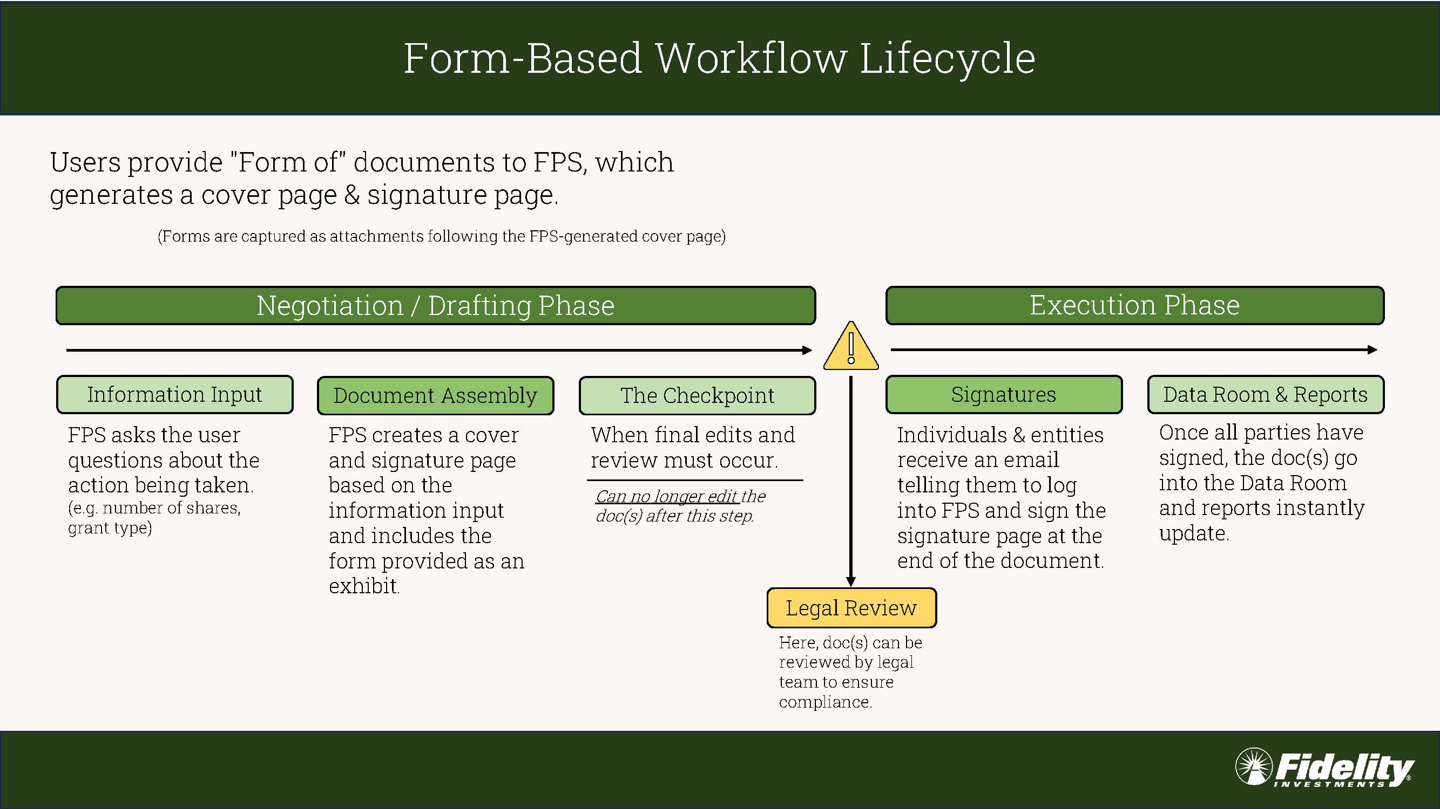Click the workflow lifecycle slide thumbnail
This screenshot has width=1440, height=809.
[x=720, y=405]
